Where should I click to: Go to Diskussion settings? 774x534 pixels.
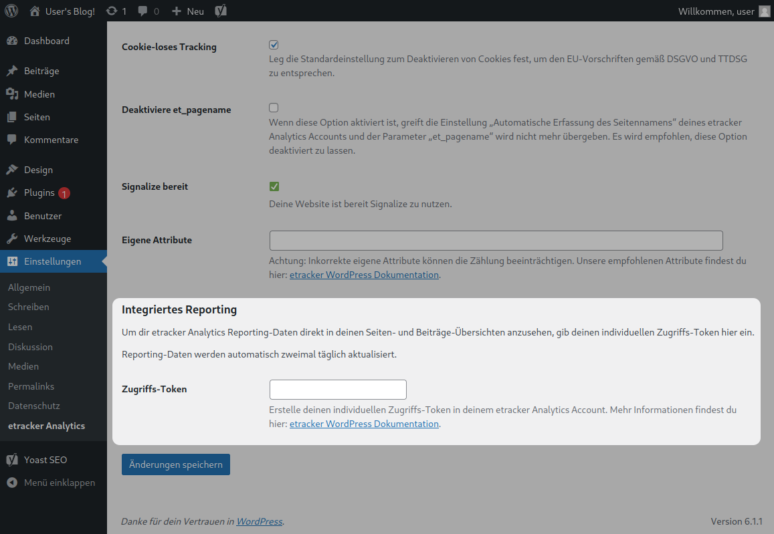(30, 347)
